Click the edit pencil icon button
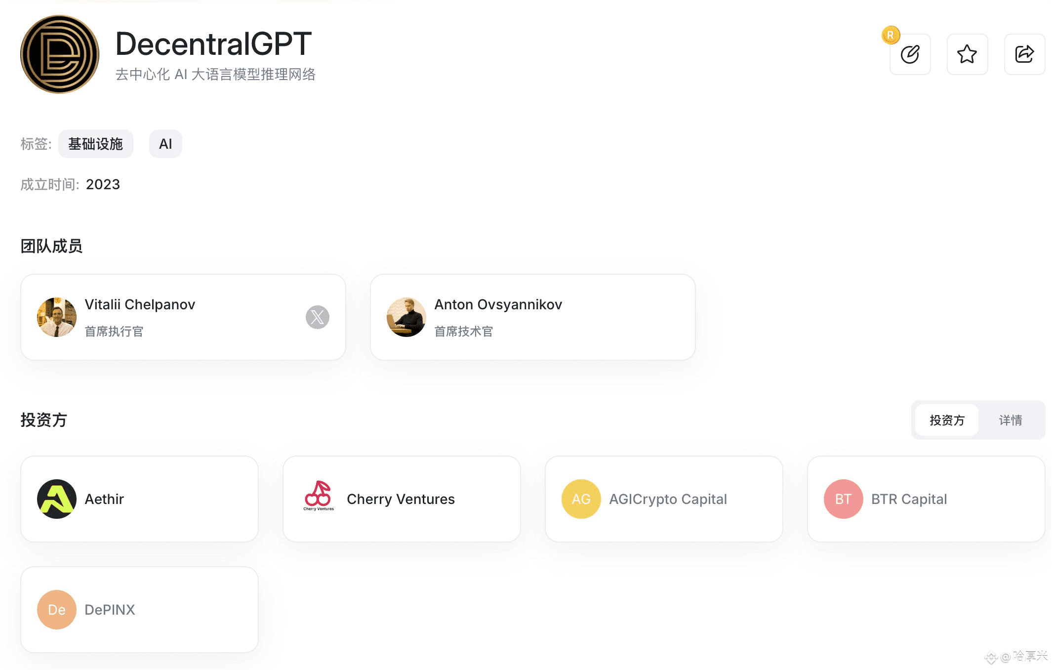 click(910, 54)
